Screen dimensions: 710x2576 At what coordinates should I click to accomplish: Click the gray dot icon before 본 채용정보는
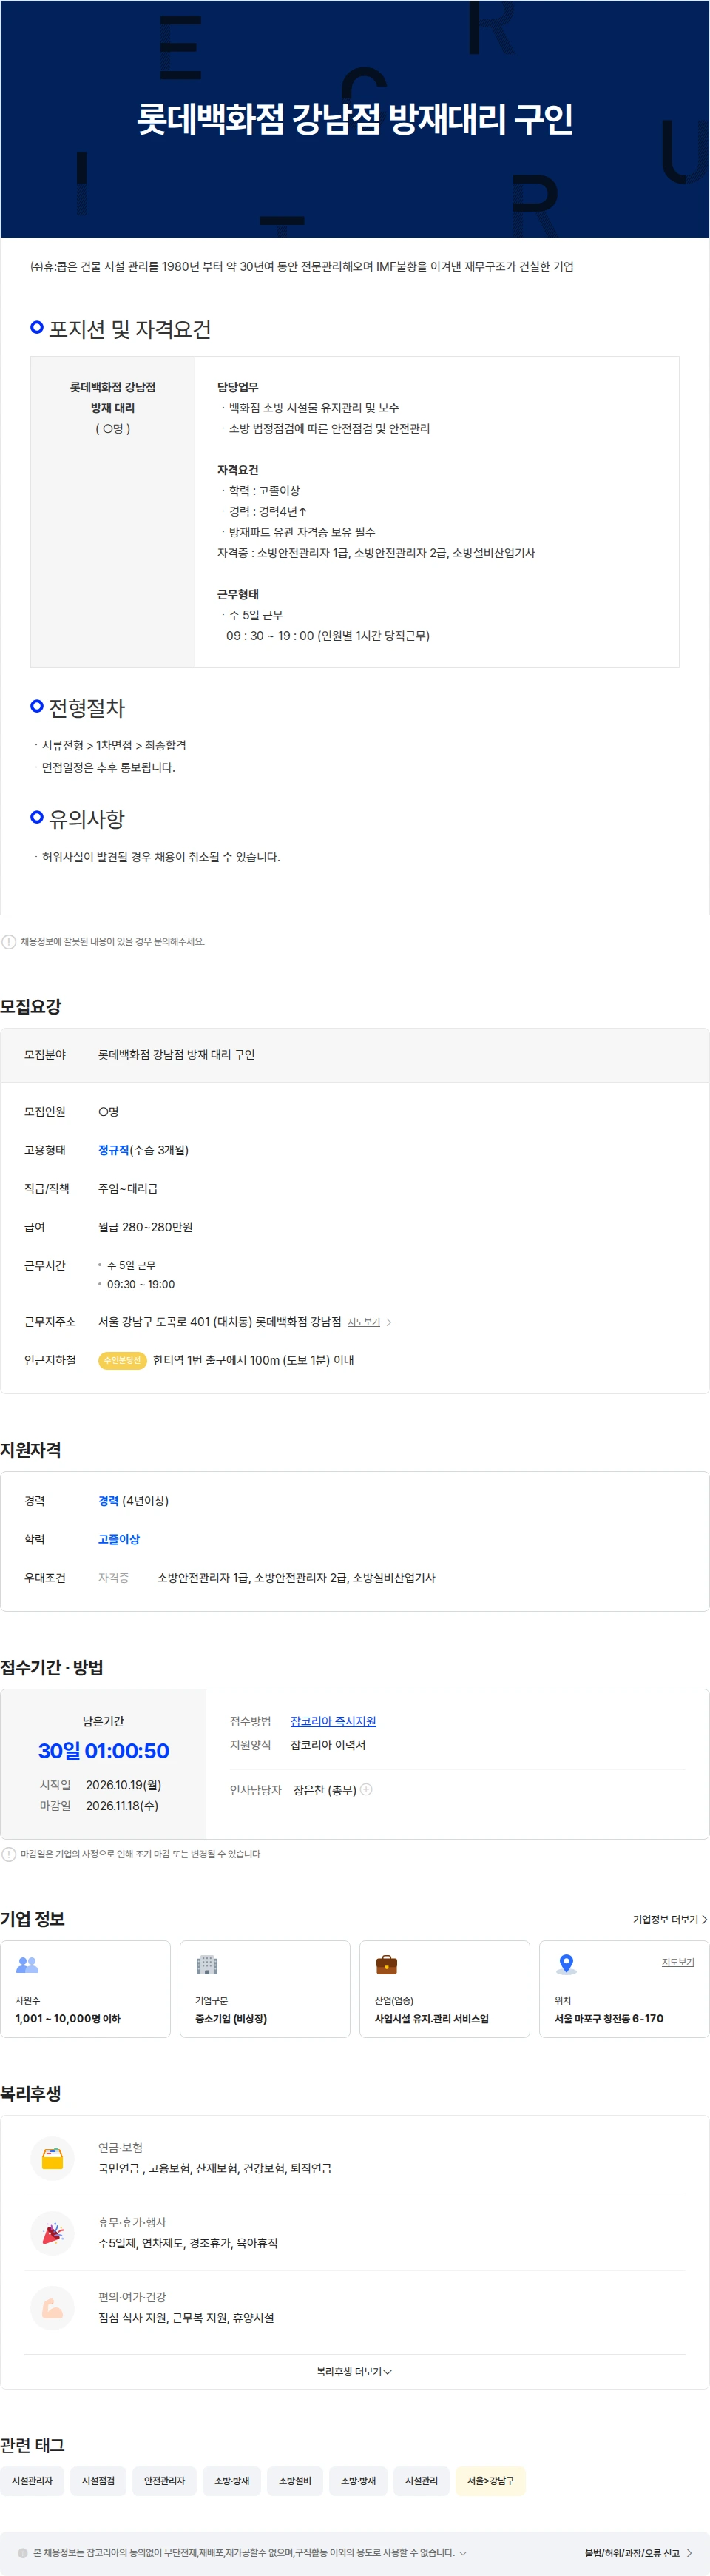tap(23, 2552)
